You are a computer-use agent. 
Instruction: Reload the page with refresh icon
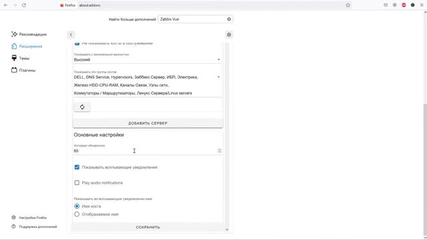point(24,5)
